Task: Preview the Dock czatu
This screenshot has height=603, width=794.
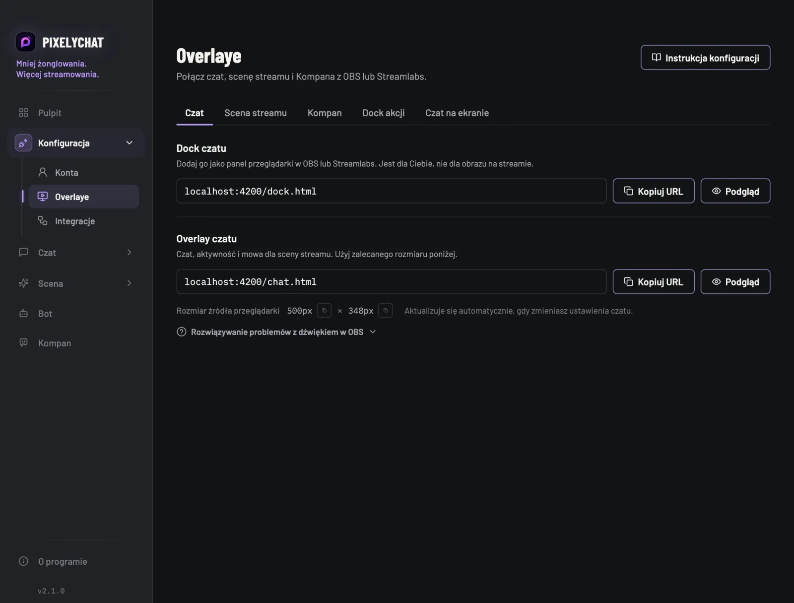Action: 735,191
